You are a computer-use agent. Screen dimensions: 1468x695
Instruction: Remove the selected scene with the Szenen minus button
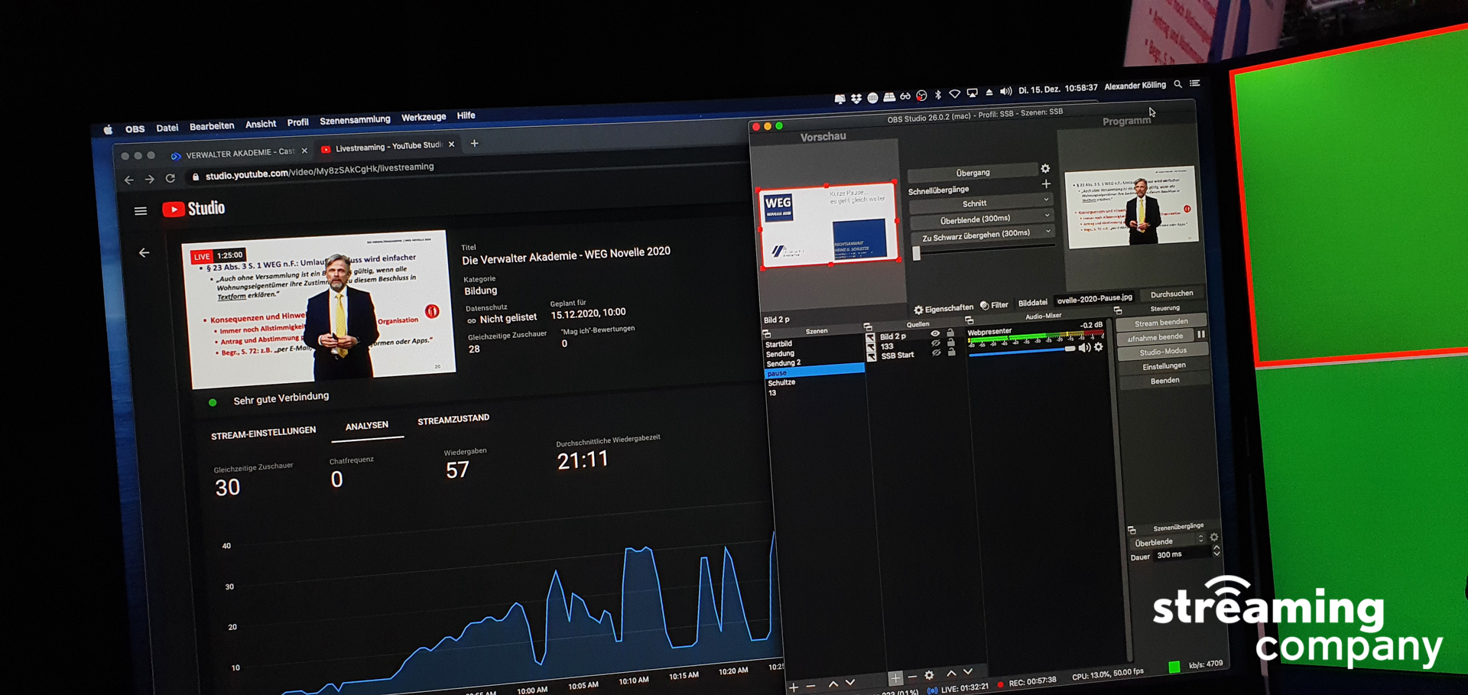pyautogui.click(x=810, y=686)
